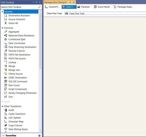Click the Copy Column icon
Viewport: 146px width, 137px height.
(x=5, y=125)
